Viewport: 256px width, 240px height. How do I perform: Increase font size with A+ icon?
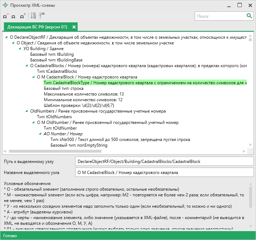(23, 16)
